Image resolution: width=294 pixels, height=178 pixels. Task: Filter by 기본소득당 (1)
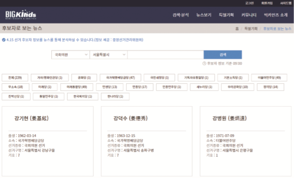[x=233, y=78]
